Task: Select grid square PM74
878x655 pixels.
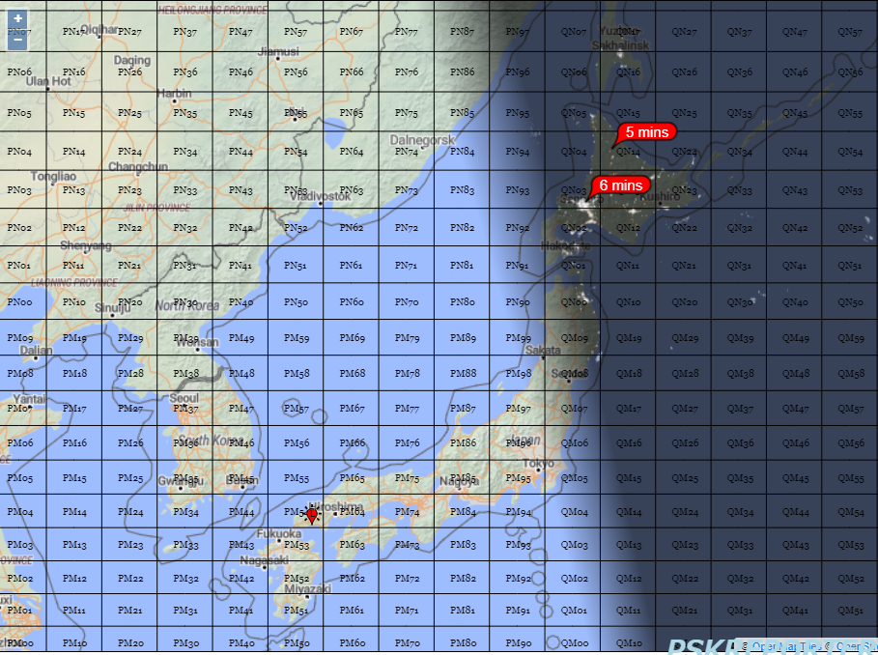Action: coord(407,511)
